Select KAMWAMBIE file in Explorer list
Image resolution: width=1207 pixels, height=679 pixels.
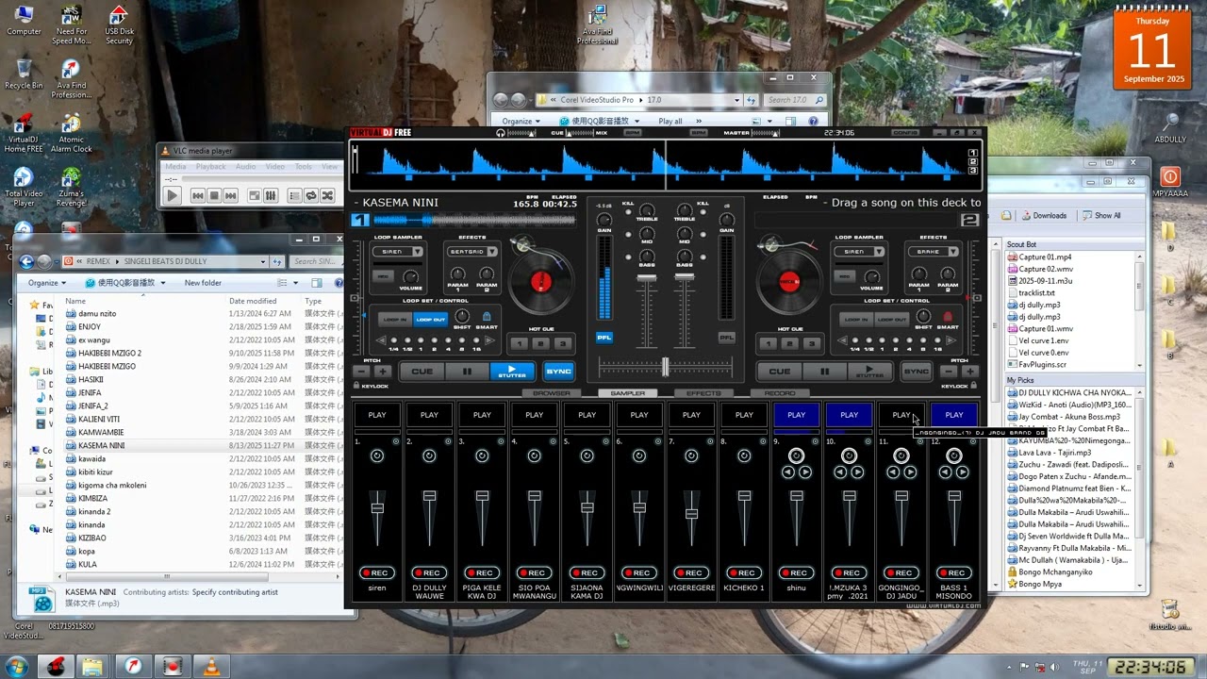[101, 432]
